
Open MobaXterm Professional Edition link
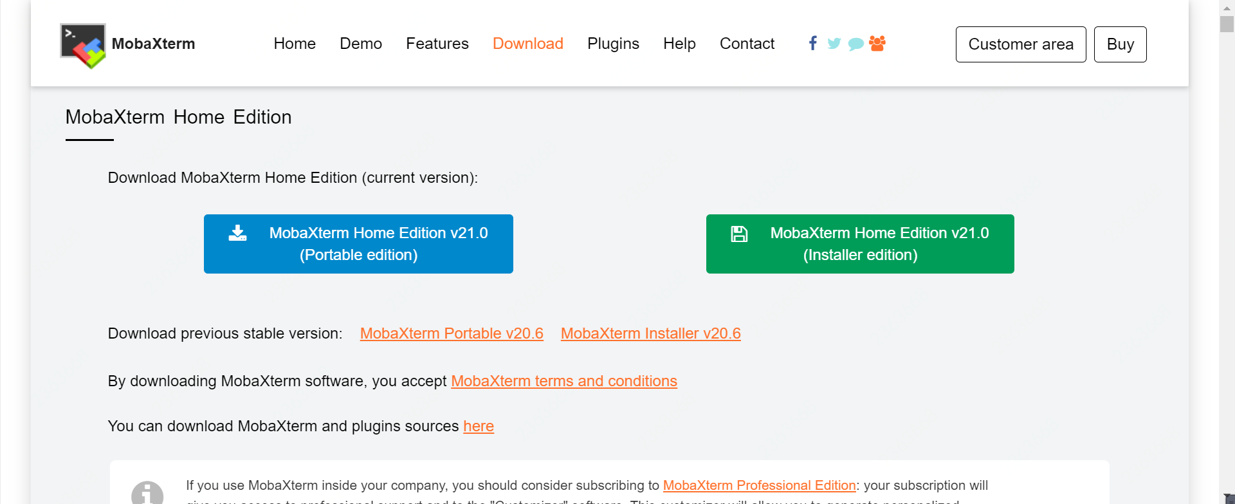click(x=760, y=485)
